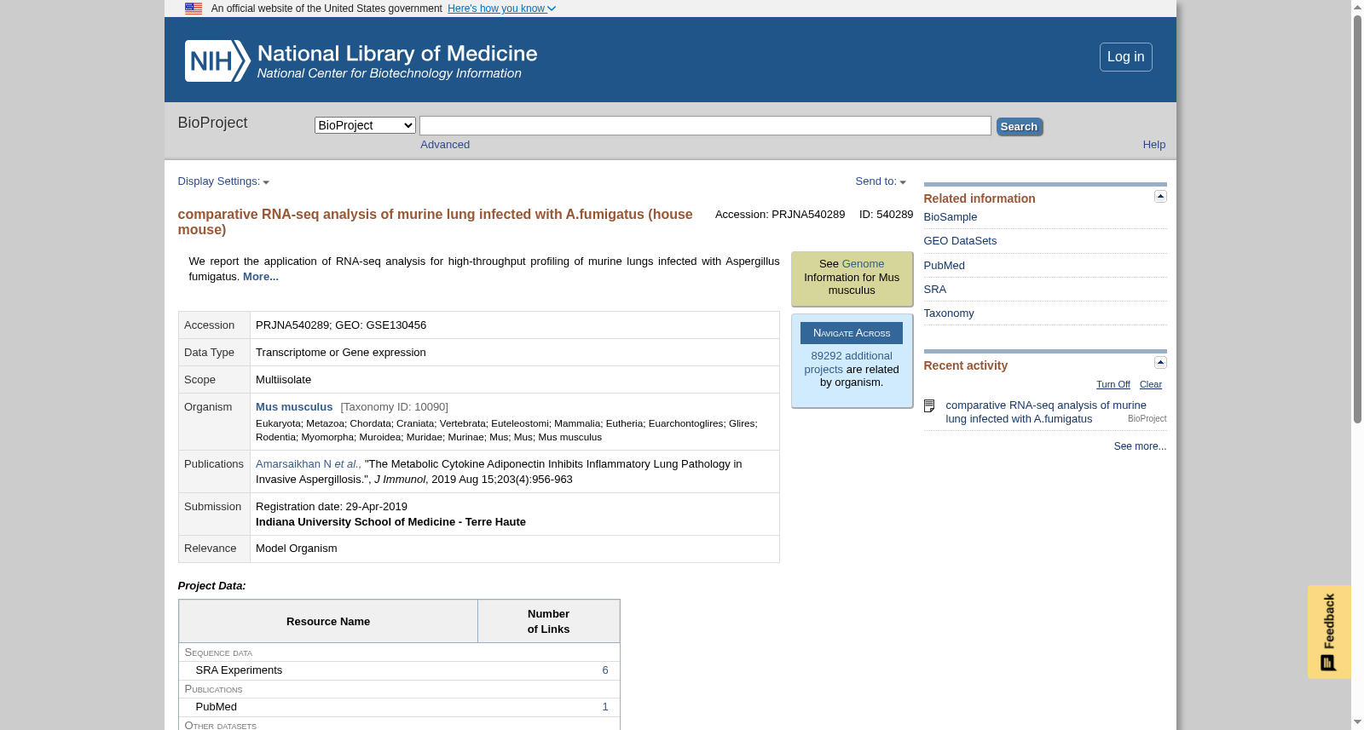Open recent activity RNA-seq project link

tap(1045, 412)
